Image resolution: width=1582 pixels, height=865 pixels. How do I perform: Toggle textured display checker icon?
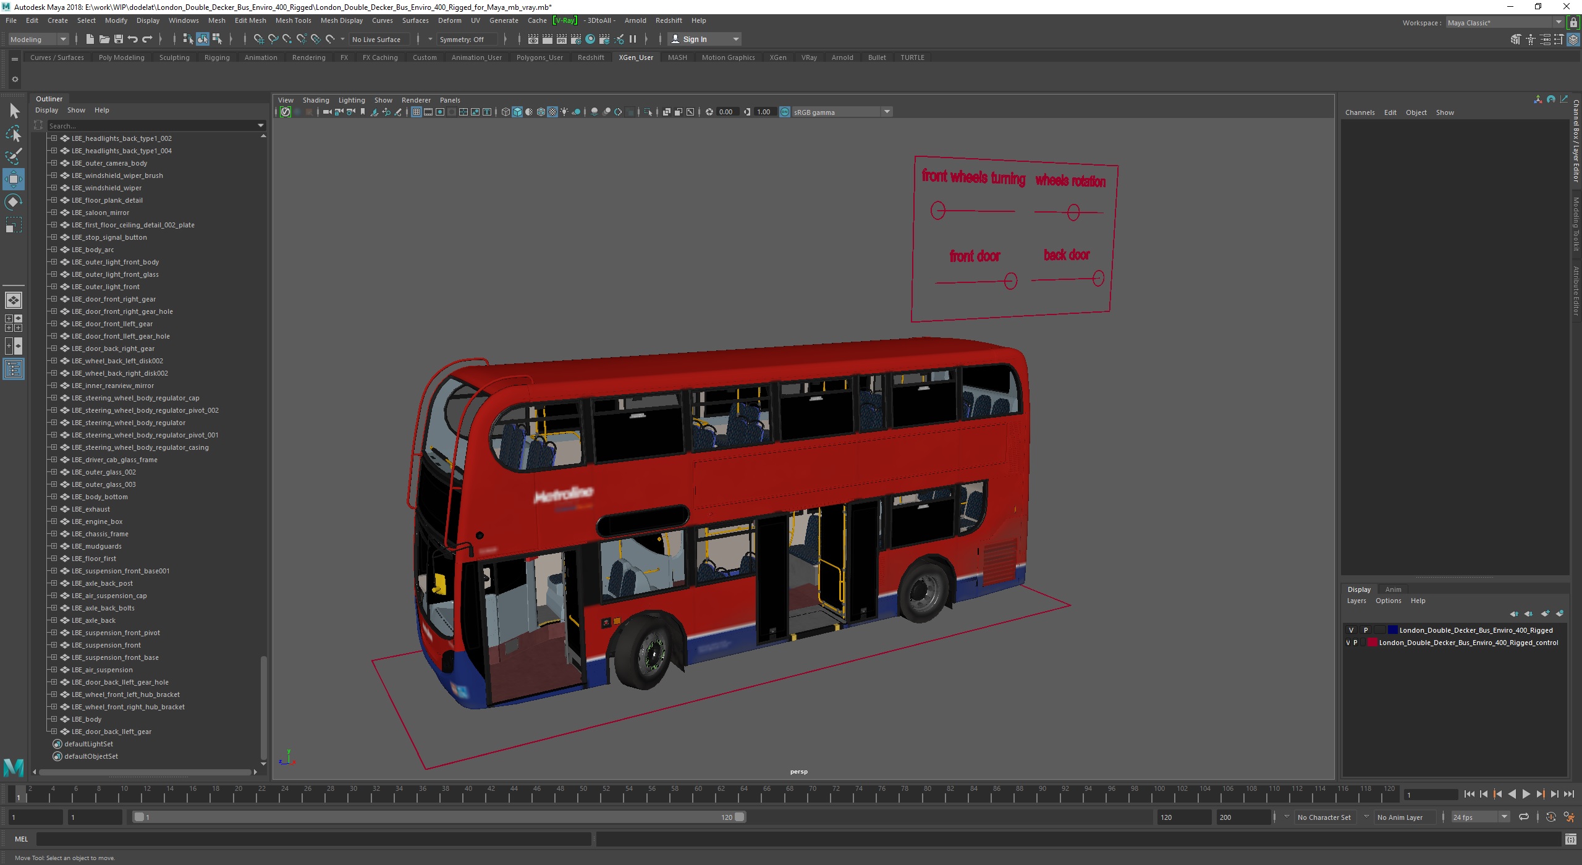pyautogui.click(x=552, y=112)
